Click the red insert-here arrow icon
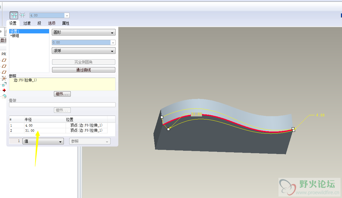 (x=4, y=90)
